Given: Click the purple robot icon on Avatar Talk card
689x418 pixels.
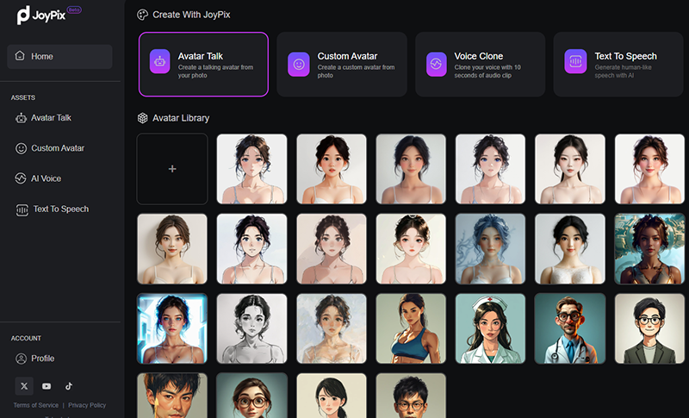Looking at the screenshot, I should click(x=160, y=61).
